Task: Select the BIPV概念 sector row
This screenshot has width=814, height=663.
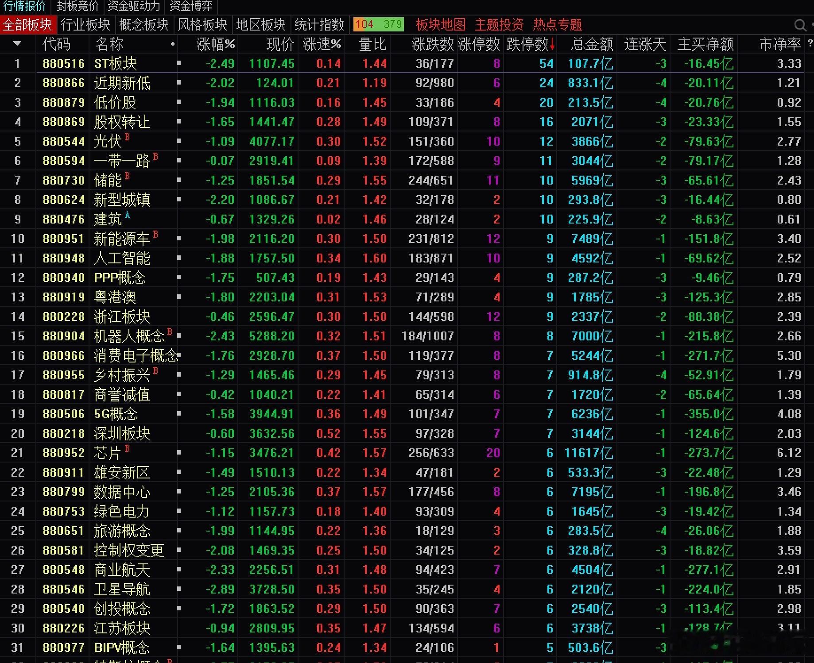Action: coord(407,648)
